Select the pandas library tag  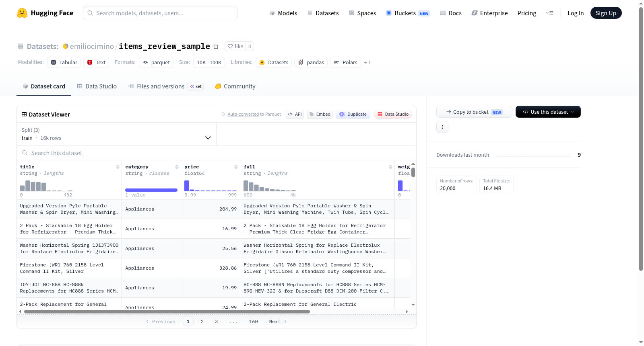311,62
